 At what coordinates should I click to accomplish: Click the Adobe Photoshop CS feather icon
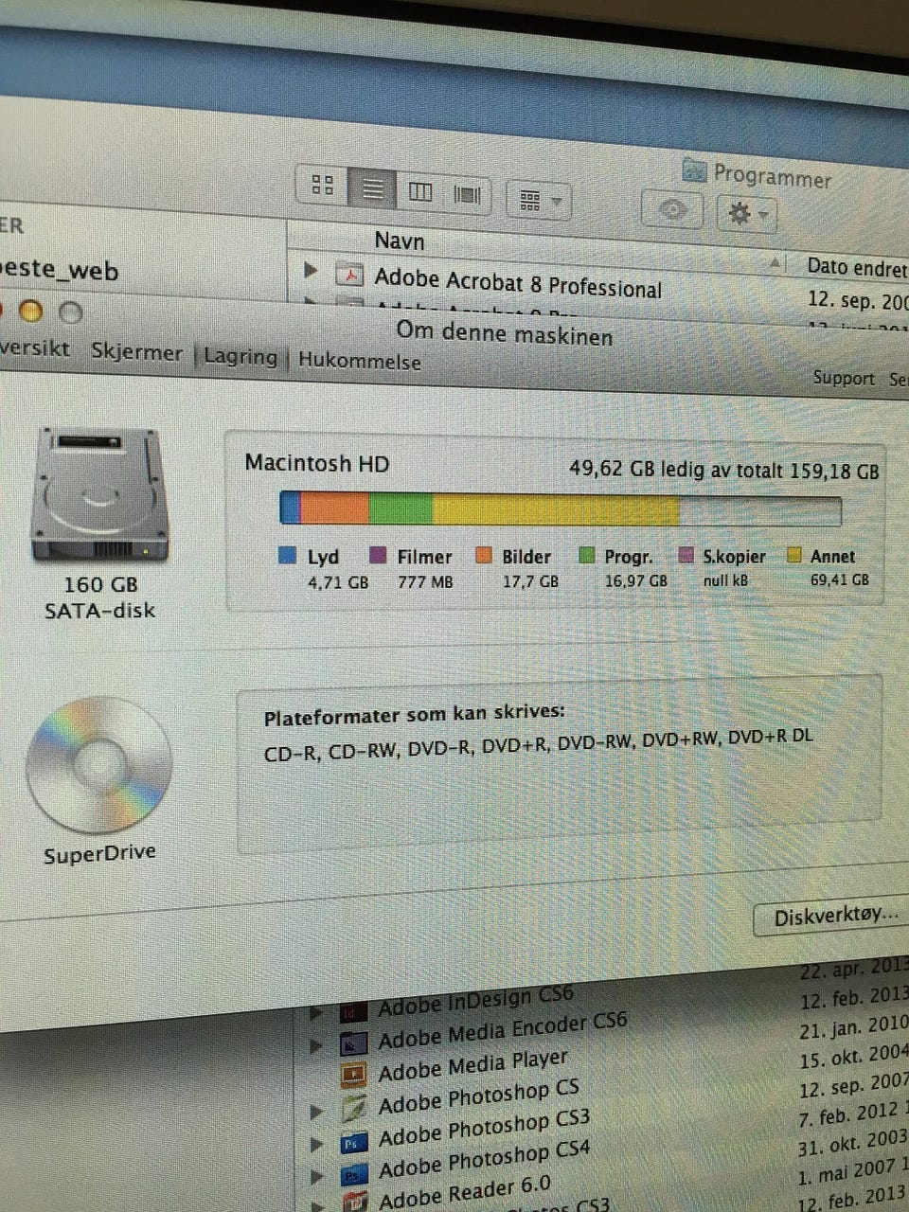click(353, 1108)
